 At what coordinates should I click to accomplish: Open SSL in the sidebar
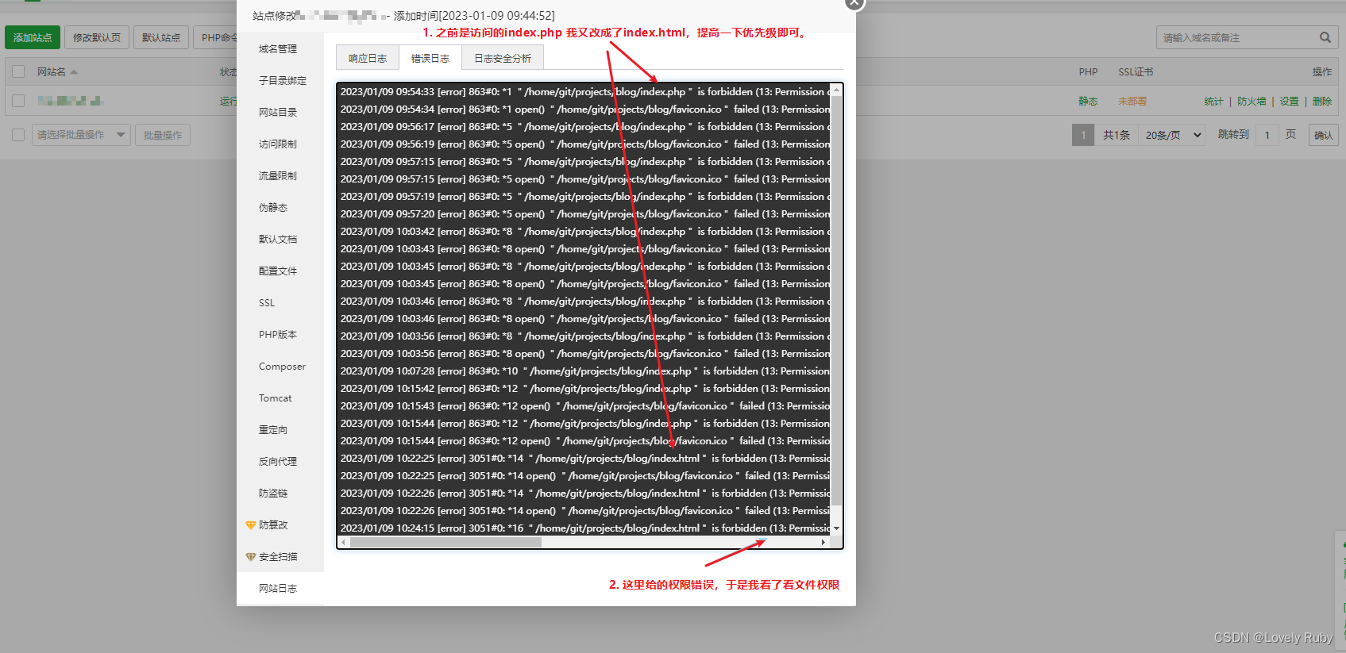[x=267, y=303]
